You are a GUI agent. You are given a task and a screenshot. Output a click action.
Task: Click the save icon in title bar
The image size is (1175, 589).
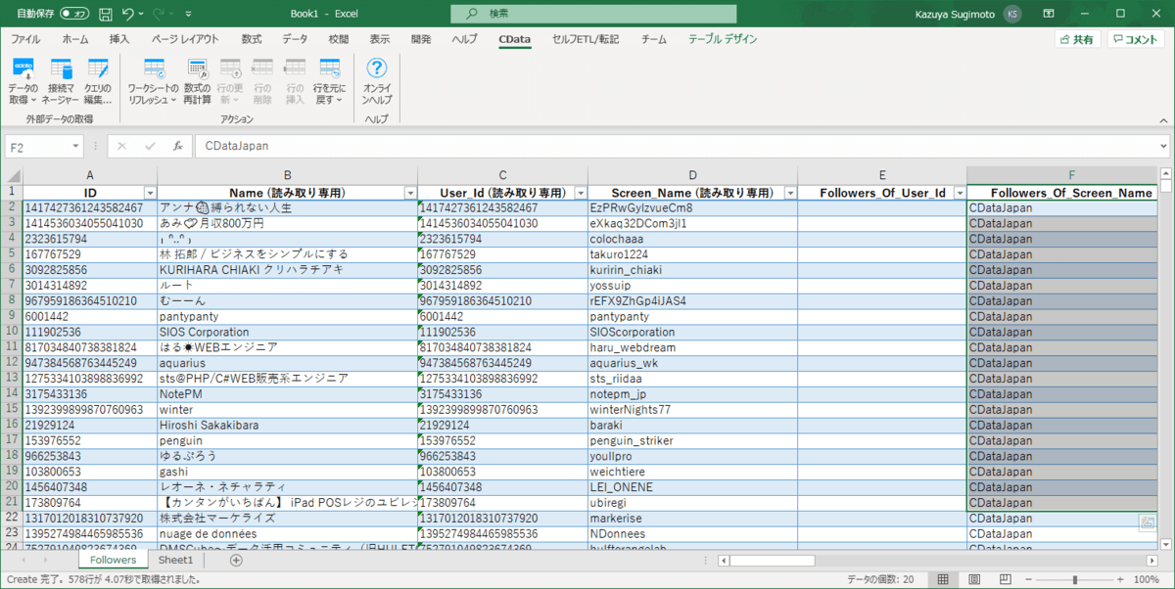pos(105,14)
